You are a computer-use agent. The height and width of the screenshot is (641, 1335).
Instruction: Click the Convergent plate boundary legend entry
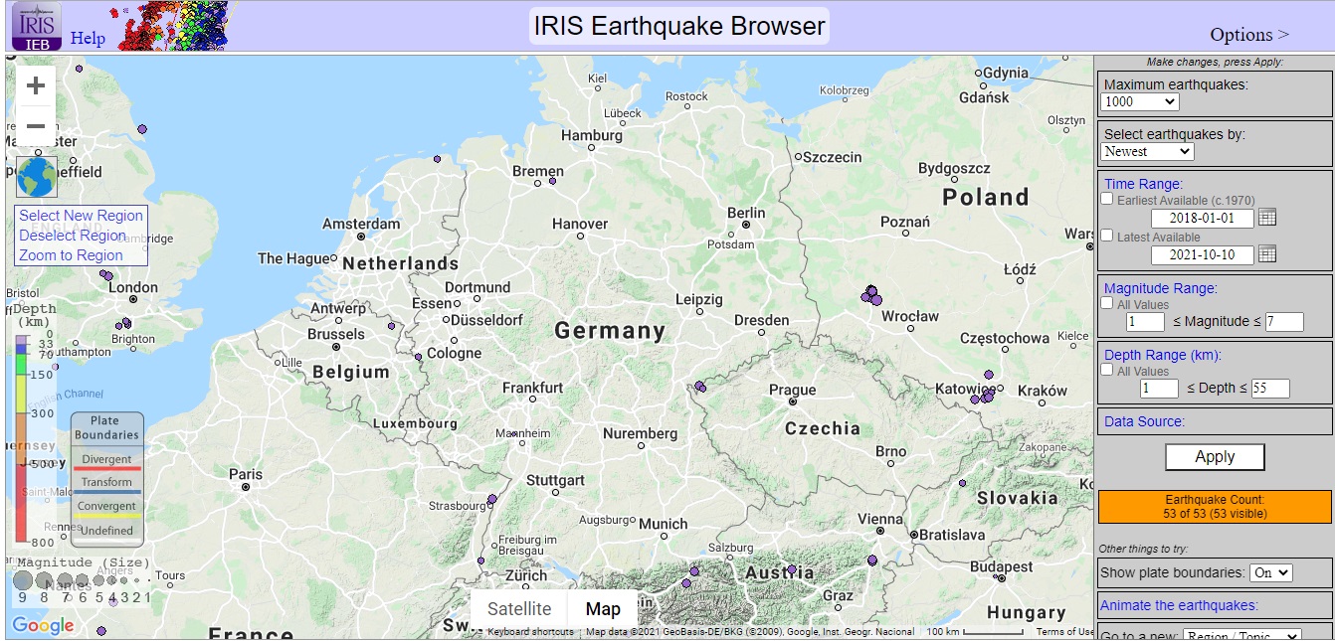point(106,509)
